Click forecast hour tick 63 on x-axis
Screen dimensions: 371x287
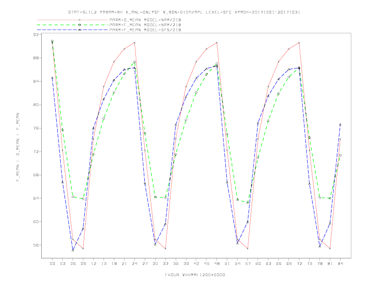click(268, 264)
